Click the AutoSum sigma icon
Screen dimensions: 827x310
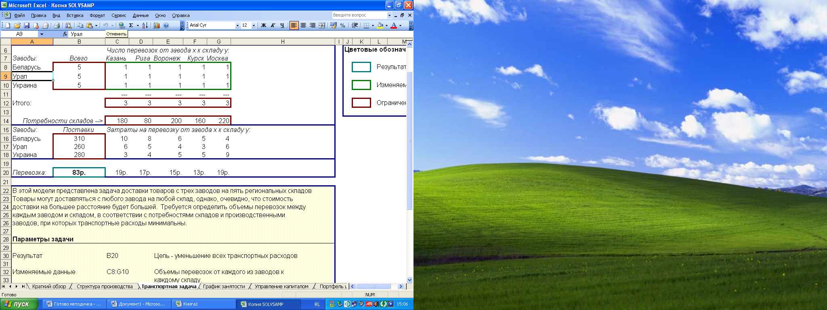tap(131, 25)
